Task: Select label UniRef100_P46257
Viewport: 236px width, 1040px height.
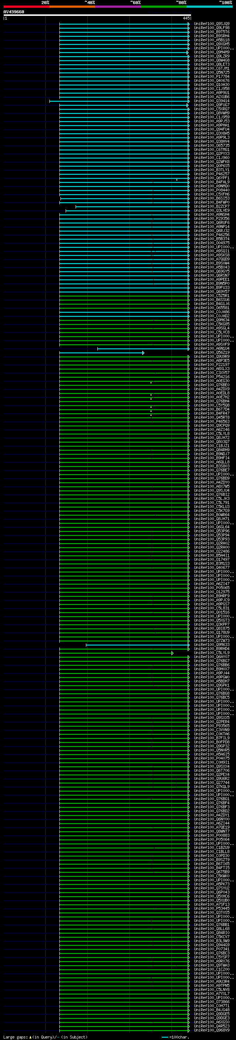Action: pos(212,174)
